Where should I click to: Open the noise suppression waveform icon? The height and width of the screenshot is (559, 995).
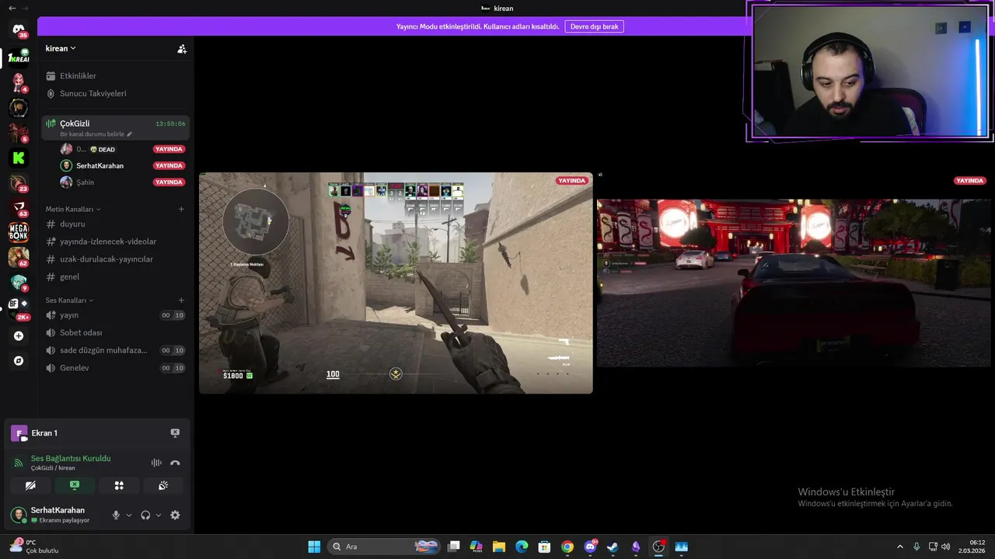(x=156, y=463)
